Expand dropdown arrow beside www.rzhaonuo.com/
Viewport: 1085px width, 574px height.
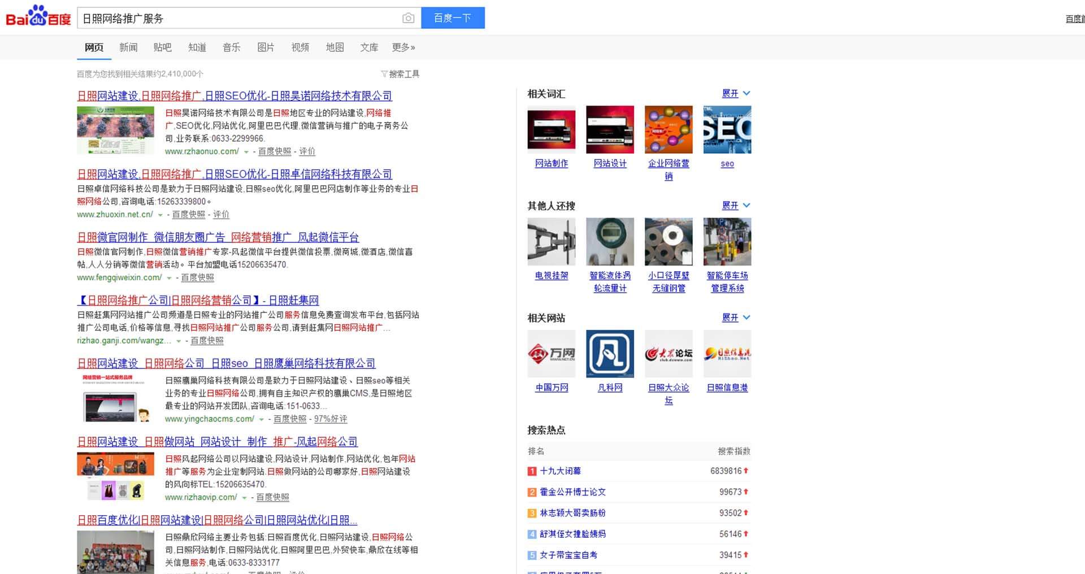click(246, 152)
